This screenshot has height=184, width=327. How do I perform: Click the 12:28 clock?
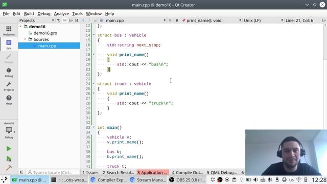[319, 180]
